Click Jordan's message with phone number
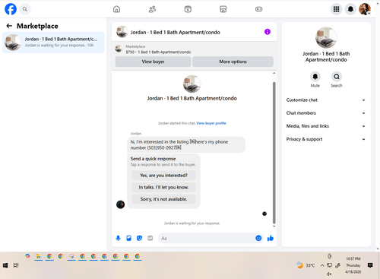Screen dimensions: 380x279 pyautogui.click(x=186, y=144)
